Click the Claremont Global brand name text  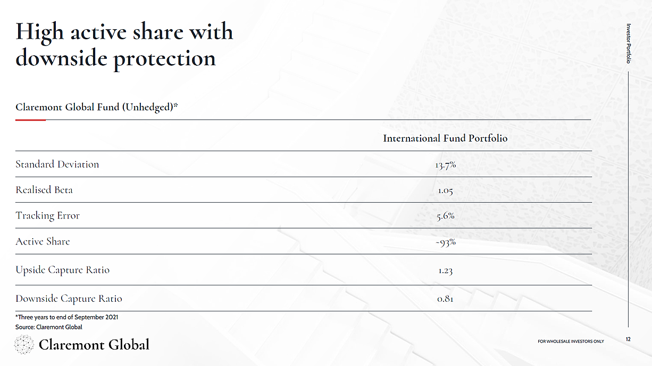click(94, 345)
